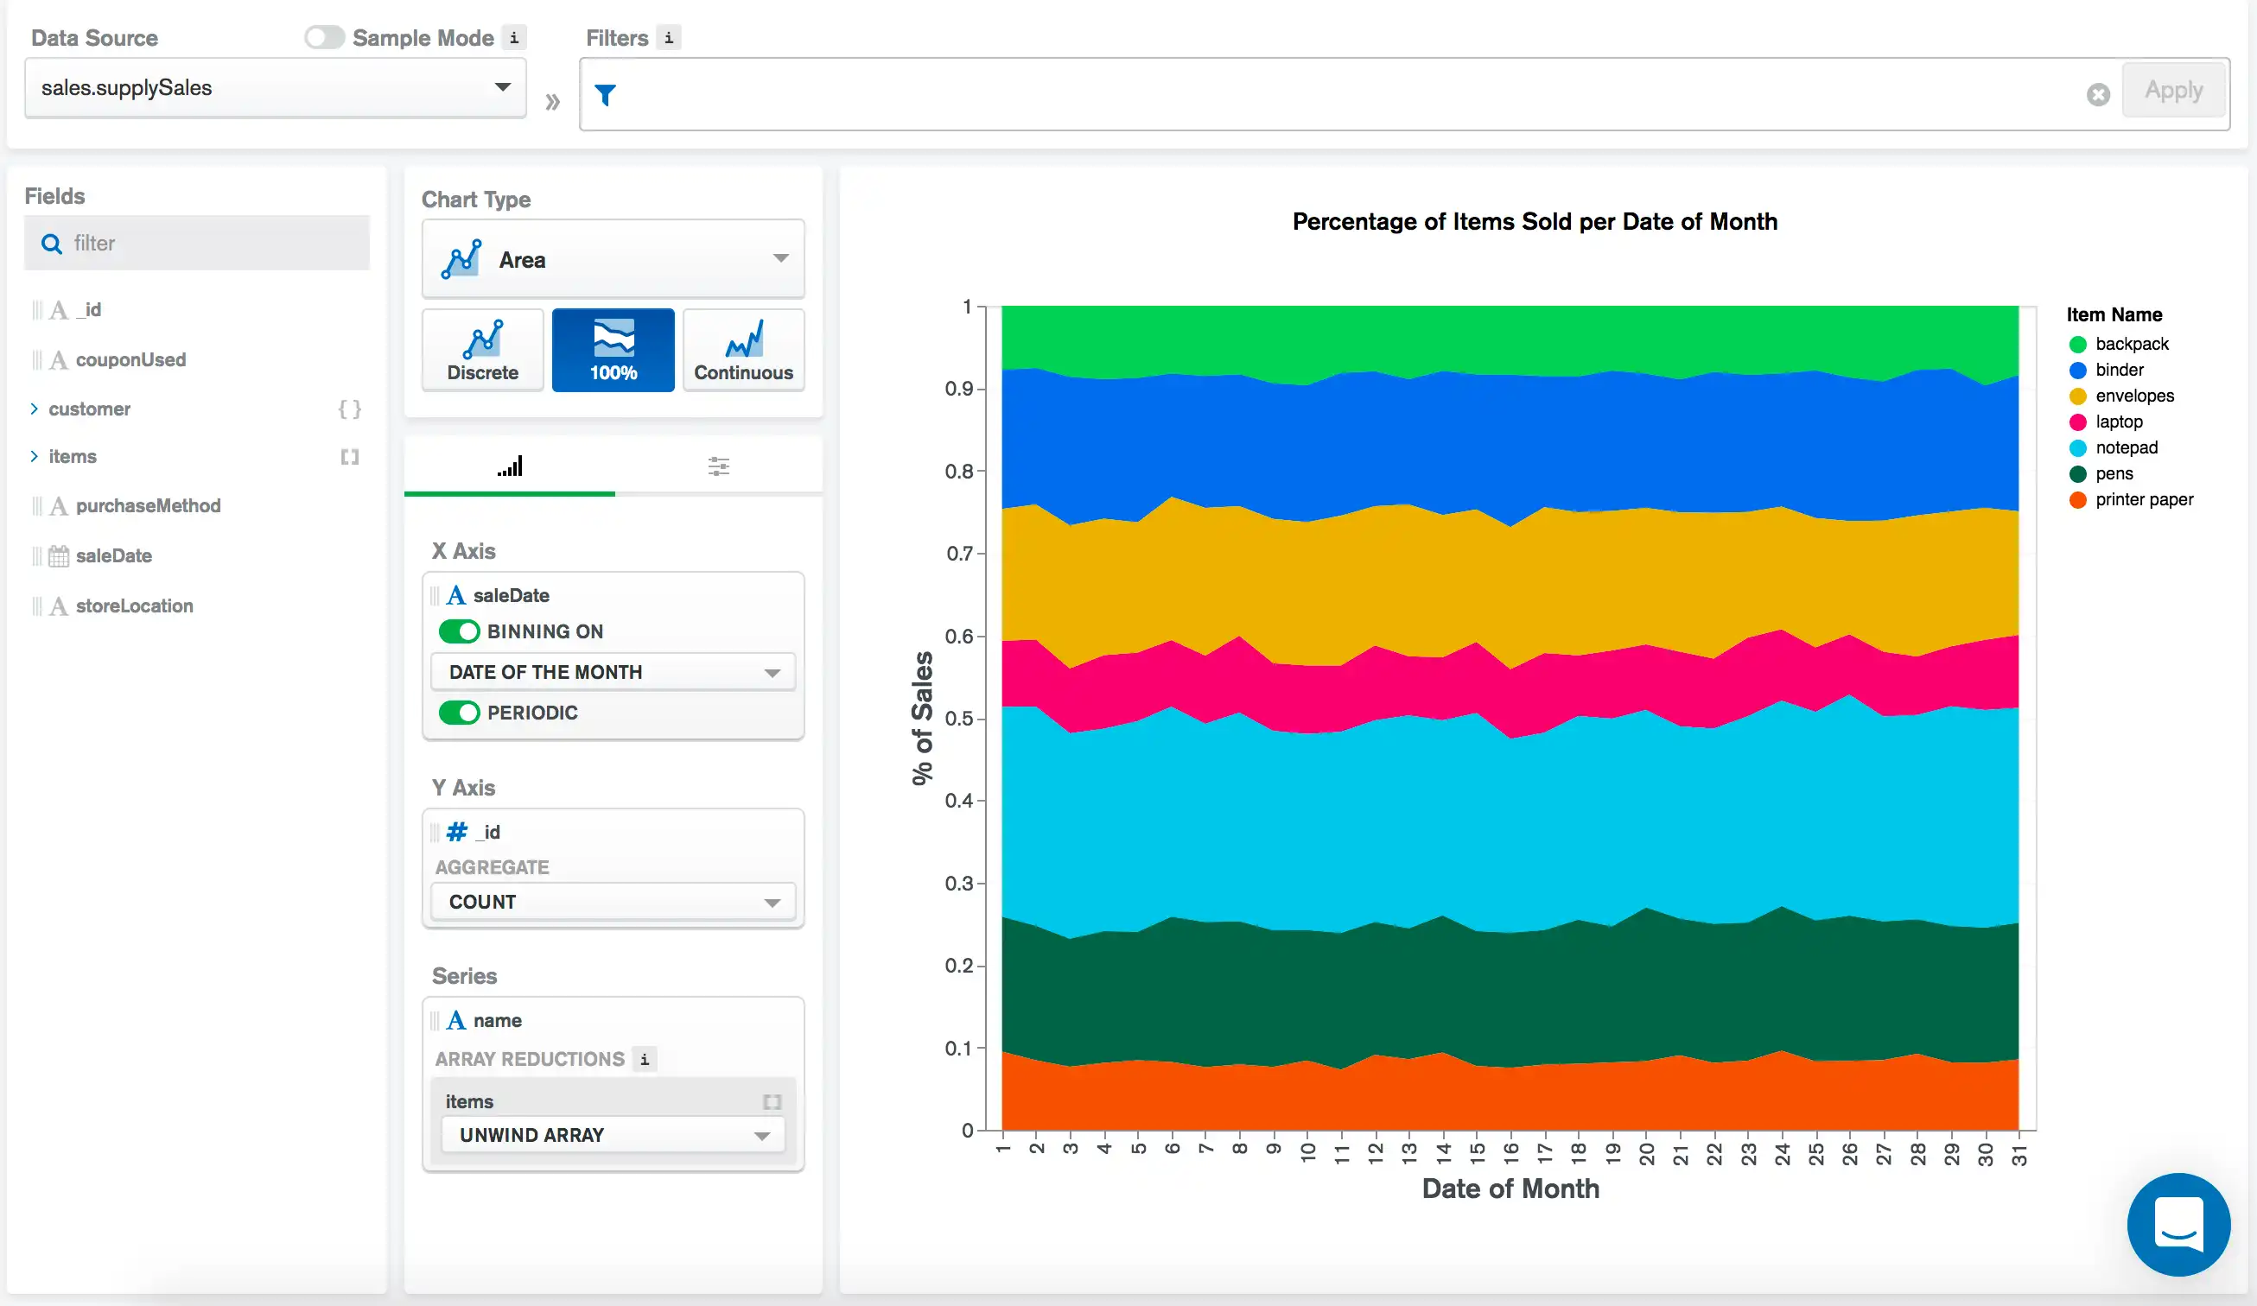
Task: Open the Date of the Month dropdown
Action: point(614,672)
